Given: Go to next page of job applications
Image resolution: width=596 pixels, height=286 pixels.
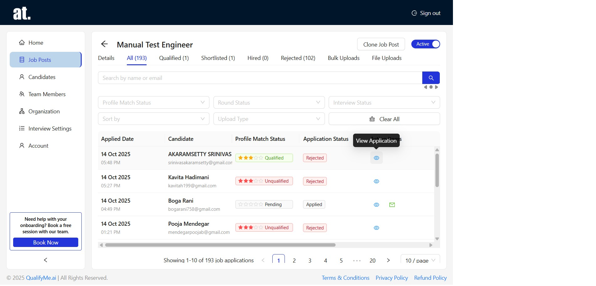Looking at the screenshot, I should coord(388,260).
